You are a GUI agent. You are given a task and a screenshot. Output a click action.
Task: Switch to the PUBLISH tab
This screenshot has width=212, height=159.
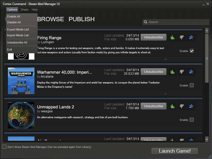(82, 19)
